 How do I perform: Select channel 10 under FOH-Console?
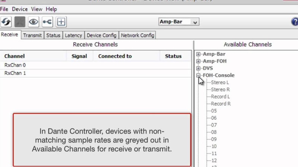pyautogui.click(x=214, y=146)
